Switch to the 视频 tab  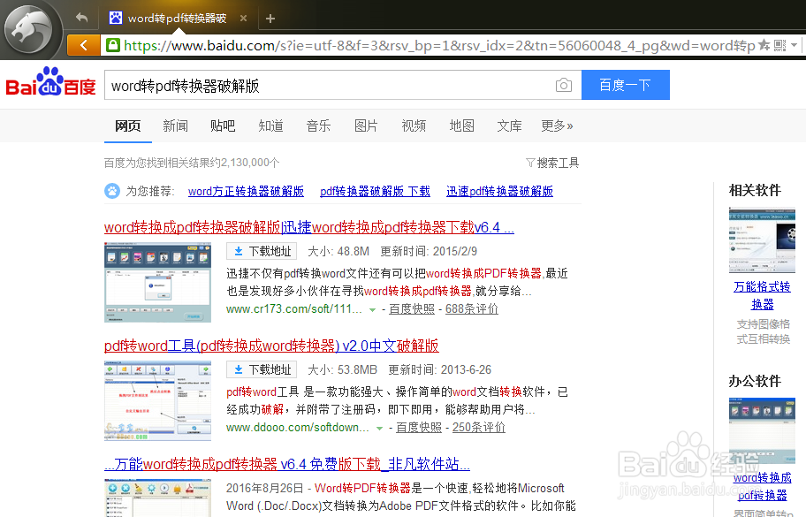click(414, 125)
